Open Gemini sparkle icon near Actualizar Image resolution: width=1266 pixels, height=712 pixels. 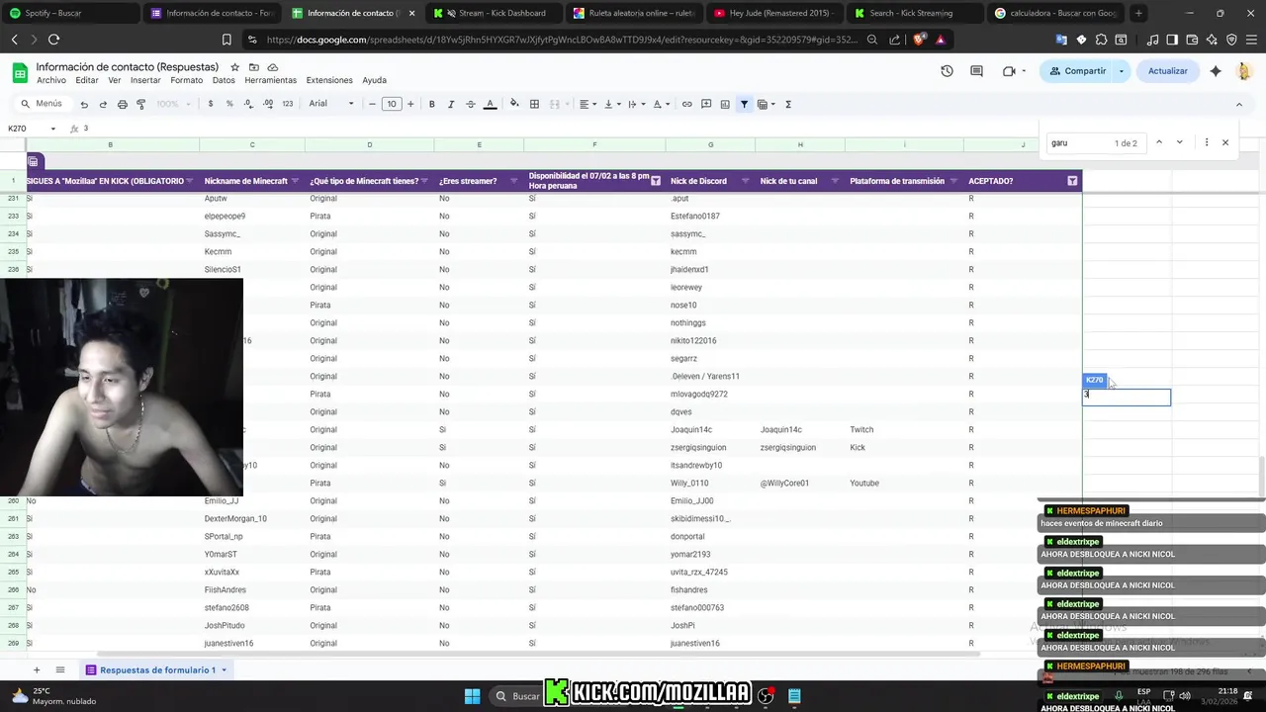click(1216, 71)
